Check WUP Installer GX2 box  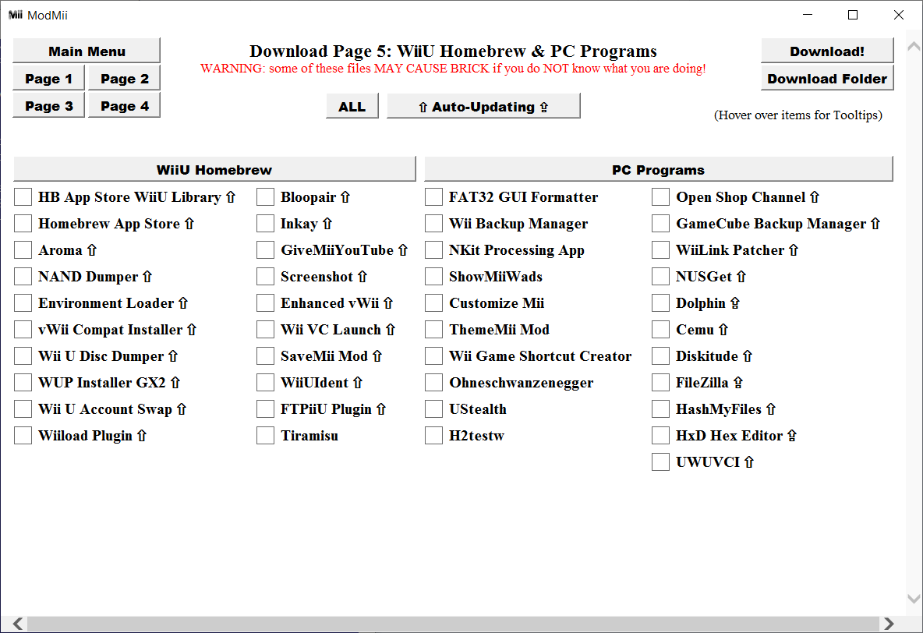23,383
